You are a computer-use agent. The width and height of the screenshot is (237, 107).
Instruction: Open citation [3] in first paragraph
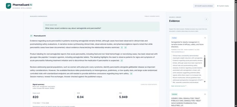coord(126,47)
